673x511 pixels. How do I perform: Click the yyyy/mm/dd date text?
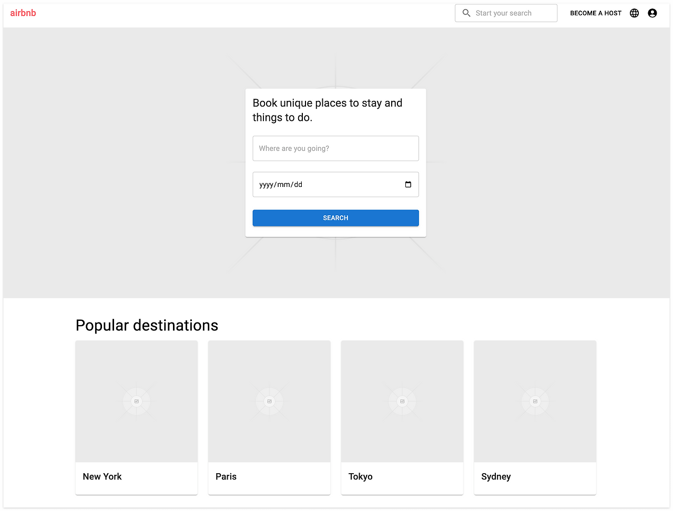(x=281, y=185)
